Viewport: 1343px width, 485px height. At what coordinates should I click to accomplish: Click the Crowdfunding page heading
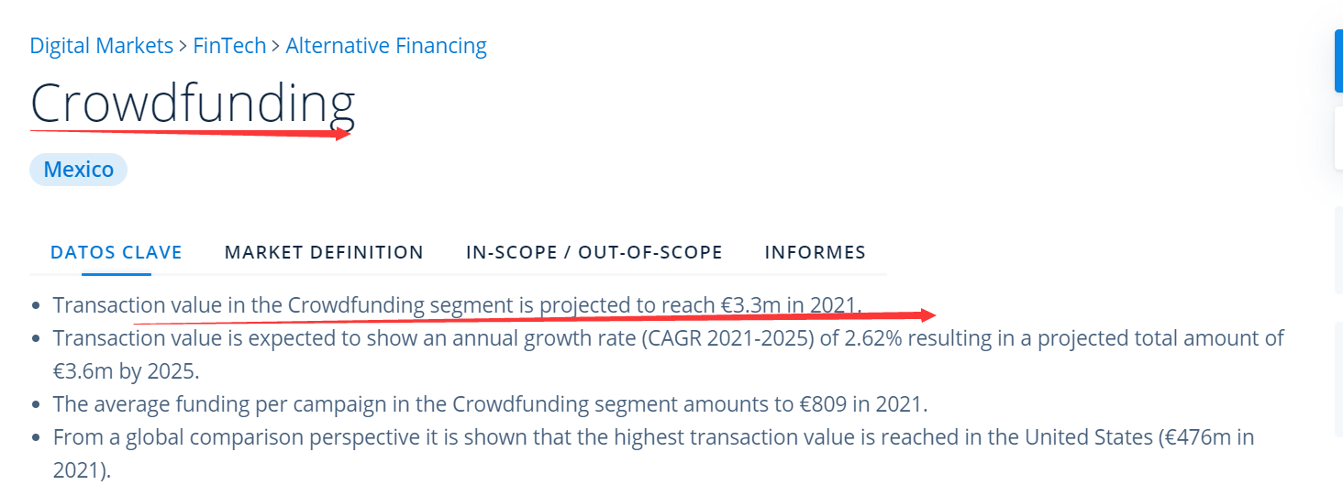[x=193, y=103]
